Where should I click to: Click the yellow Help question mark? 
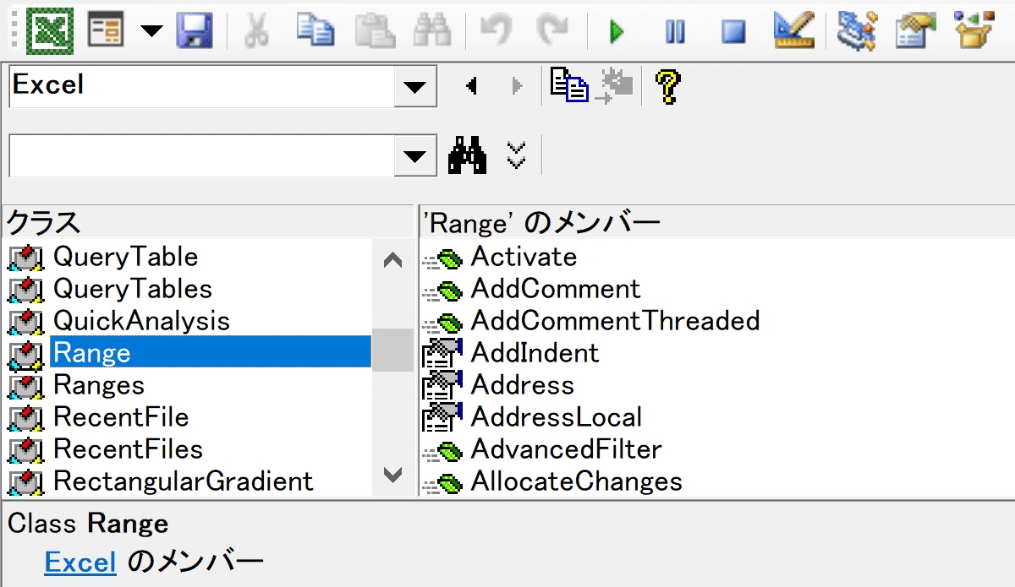point(667,85)
